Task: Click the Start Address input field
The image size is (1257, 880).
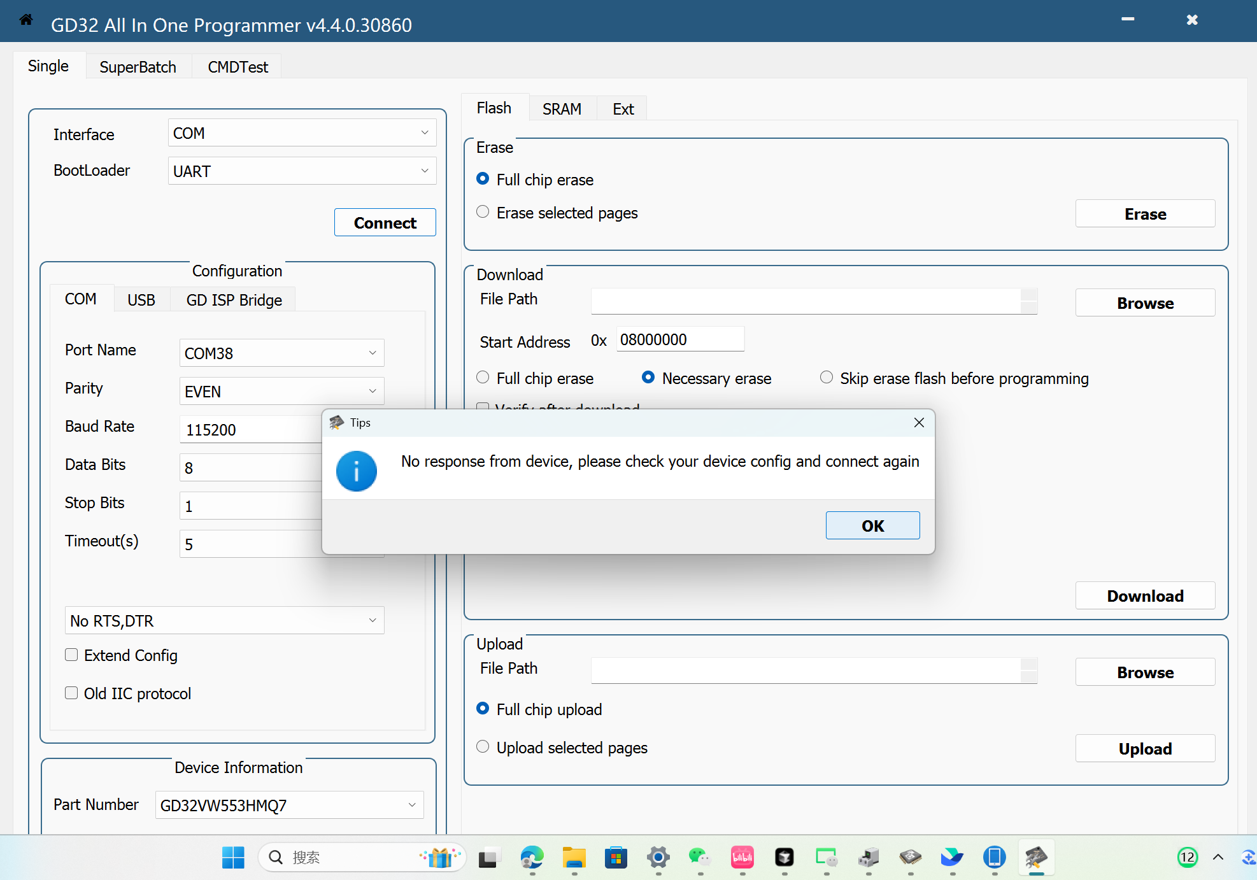Action: pyautogui.click(x=679, y=340)
